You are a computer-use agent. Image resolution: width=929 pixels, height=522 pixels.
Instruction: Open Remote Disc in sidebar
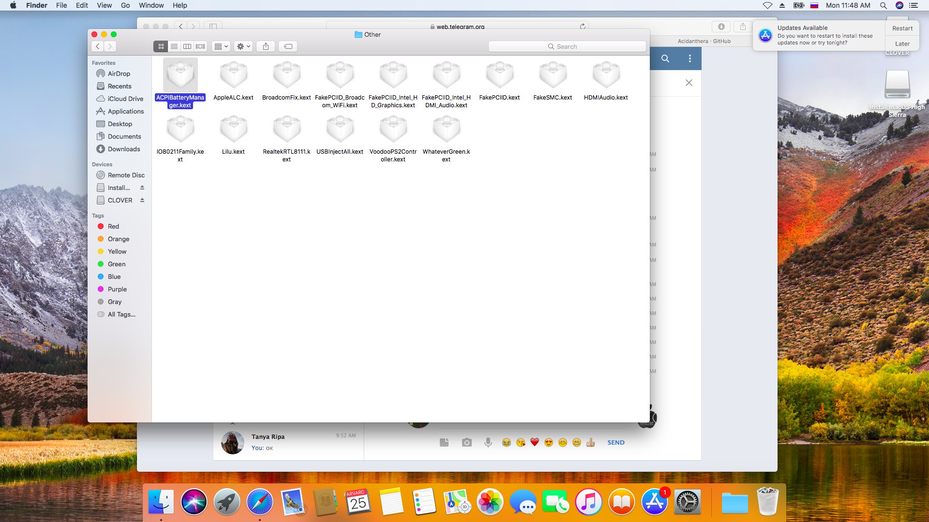click(126, 175)
